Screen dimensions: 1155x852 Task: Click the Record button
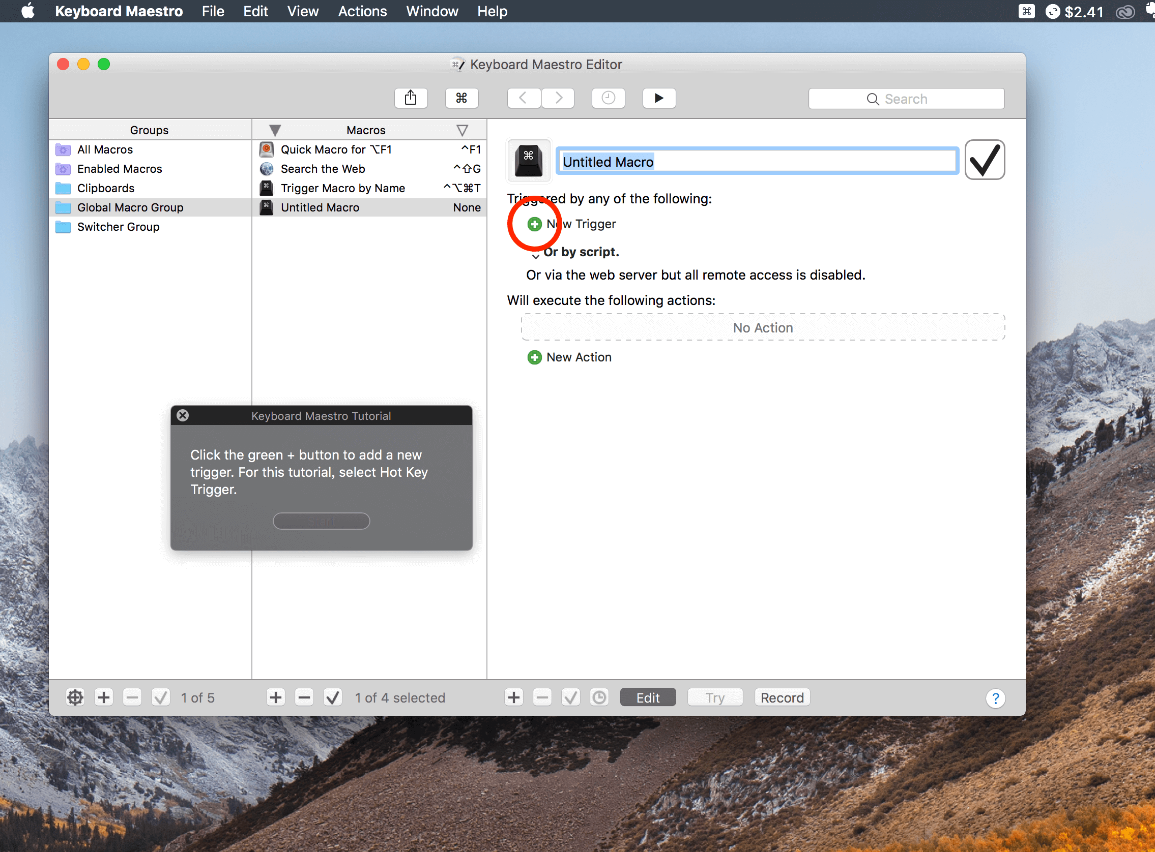(782, 698)
